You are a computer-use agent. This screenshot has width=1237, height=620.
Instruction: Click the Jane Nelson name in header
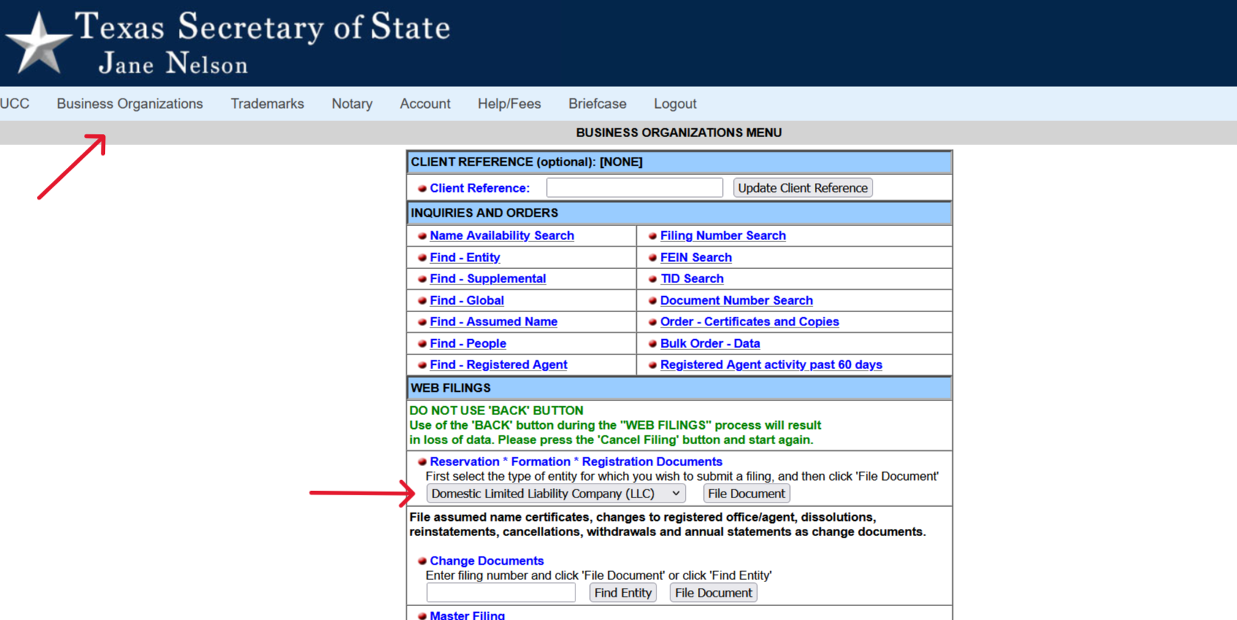[174, 64]
